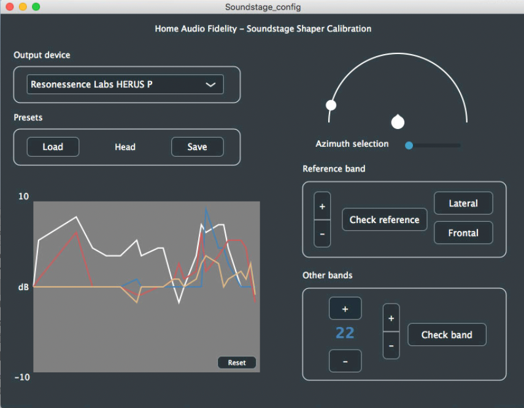
Task: Click the dropdown chevron beside HERUS P
Action: (x=210, y=85)
